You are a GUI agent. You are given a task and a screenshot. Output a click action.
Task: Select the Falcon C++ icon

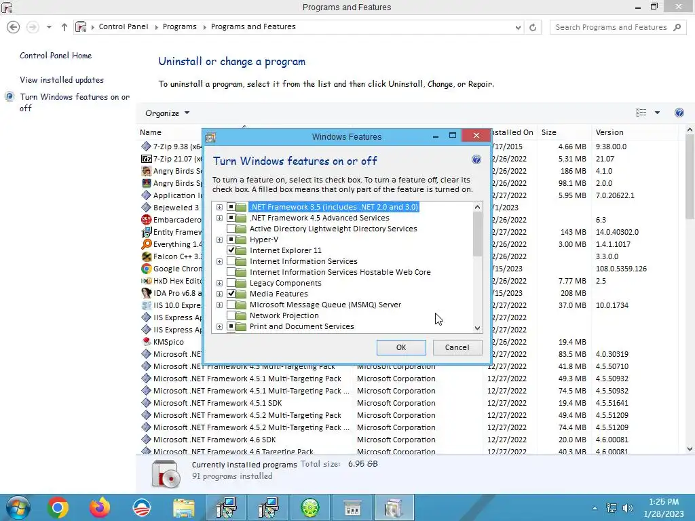point(147,256)
